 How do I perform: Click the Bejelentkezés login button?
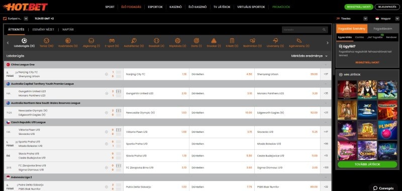pyautogui.click(x=387, y=7)
